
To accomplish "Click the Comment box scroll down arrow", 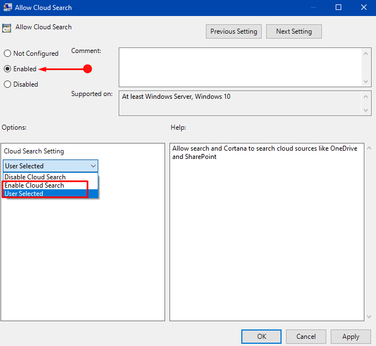I will point(366,82).
